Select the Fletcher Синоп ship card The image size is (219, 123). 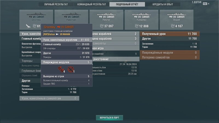[x=106, y=20]
